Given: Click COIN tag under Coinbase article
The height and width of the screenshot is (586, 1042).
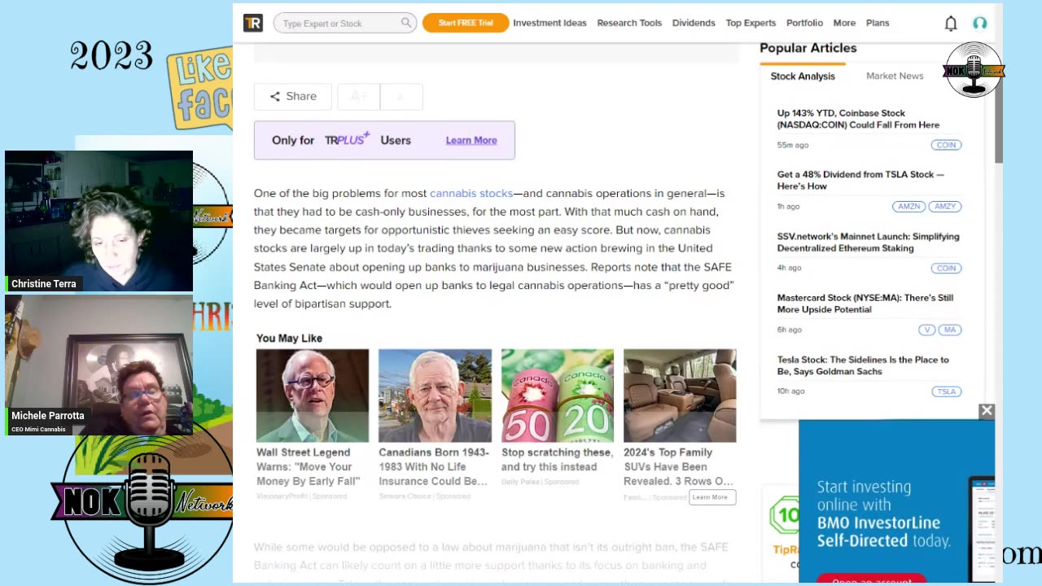Looking at the screenshot, I should pos(946,145).
